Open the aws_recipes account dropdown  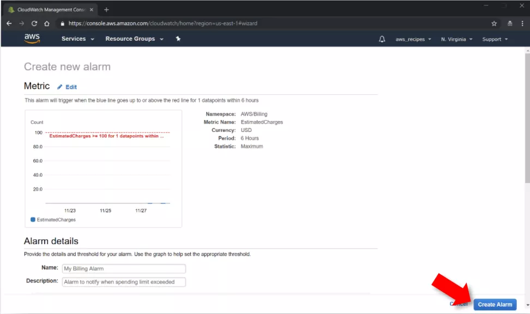[x=413, y=39]
